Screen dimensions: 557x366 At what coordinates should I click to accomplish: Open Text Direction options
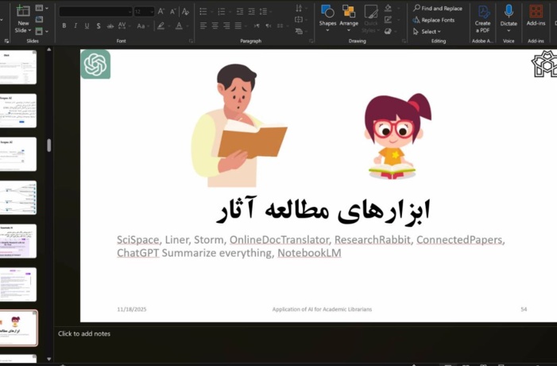300,8
